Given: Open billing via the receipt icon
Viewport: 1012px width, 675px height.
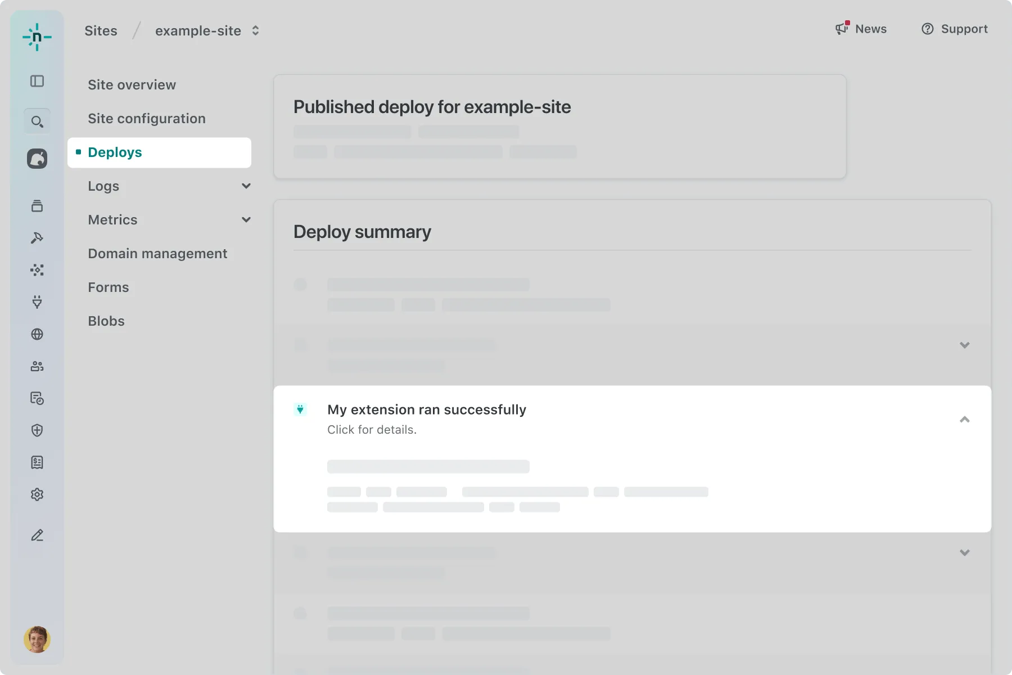Looking at the screenshot, I should (x=37, y=462).
